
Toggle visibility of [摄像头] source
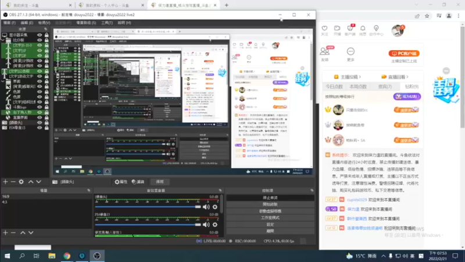click(x=40, y=122)
